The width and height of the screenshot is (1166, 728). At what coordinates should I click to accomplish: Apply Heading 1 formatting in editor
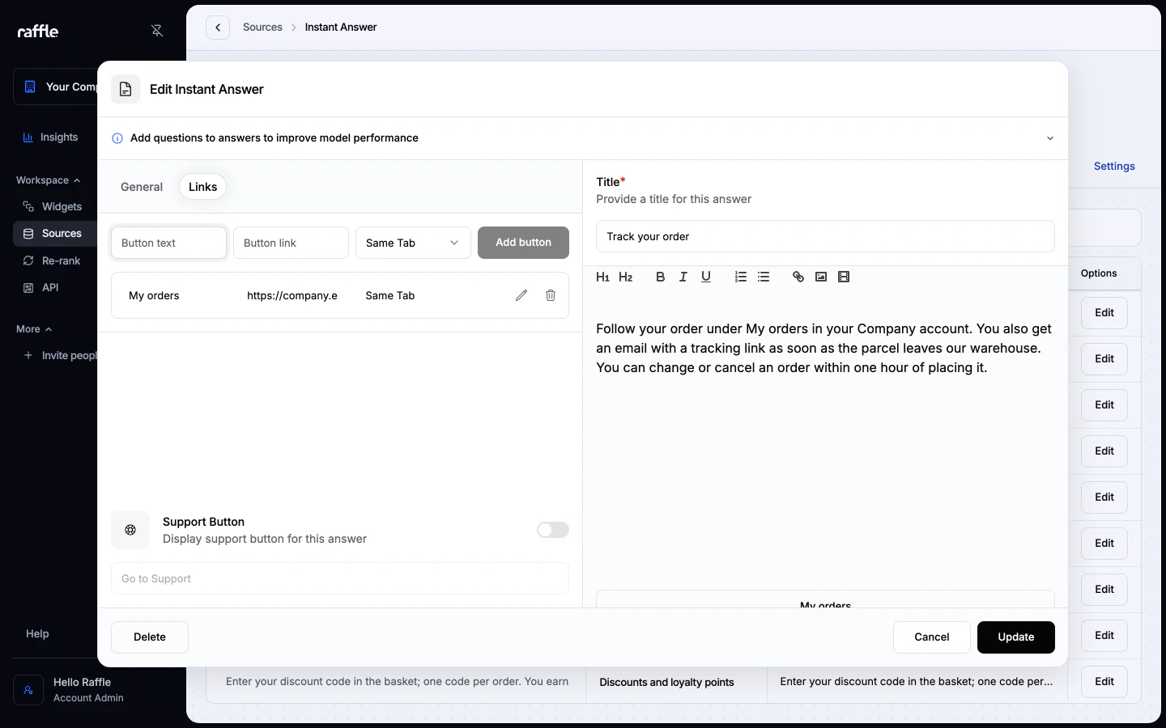602,277
